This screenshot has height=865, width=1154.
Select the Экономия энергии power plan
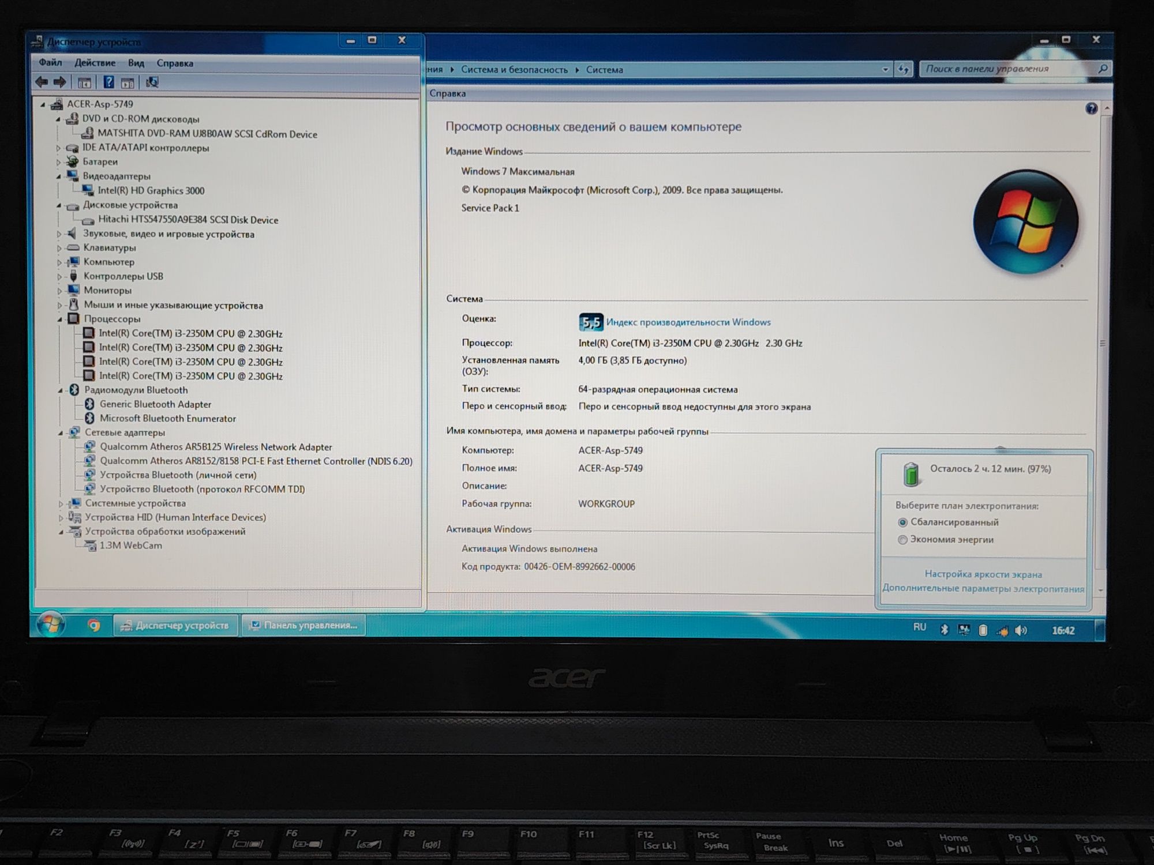[902, 540]
